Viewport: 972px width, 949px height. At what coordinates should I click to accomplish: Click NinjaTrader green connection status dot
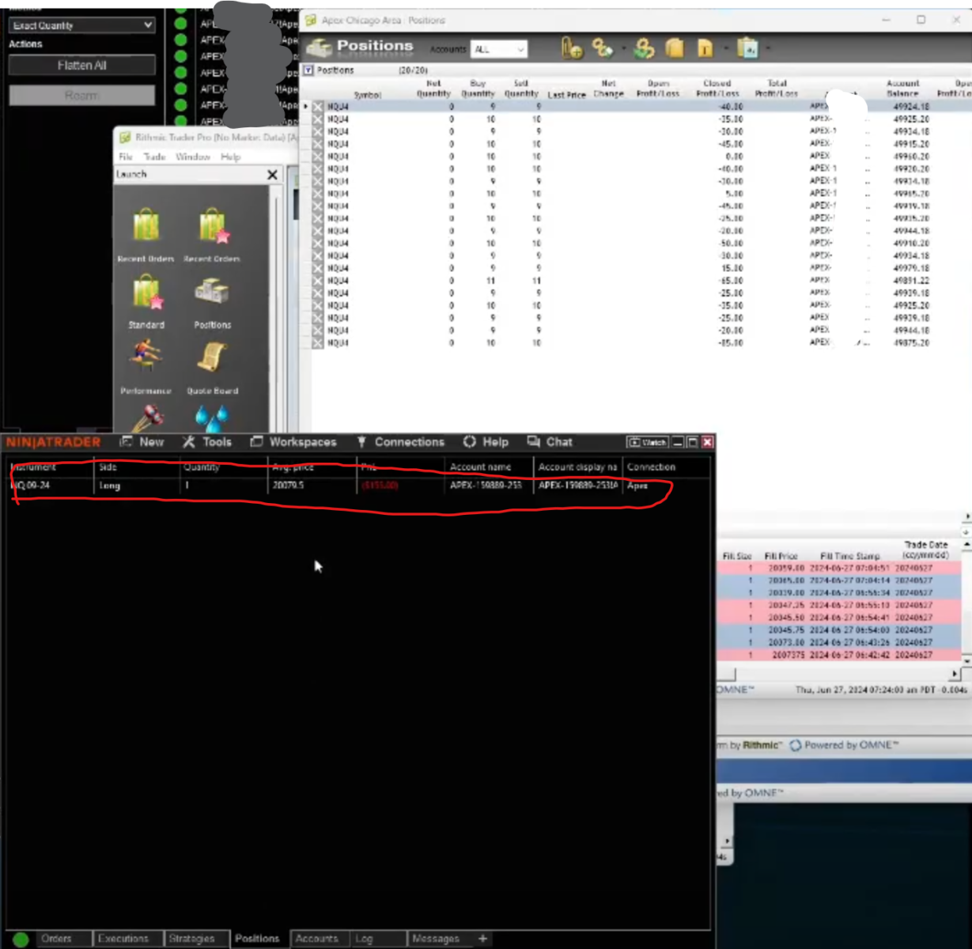click(x=21, y=939)
